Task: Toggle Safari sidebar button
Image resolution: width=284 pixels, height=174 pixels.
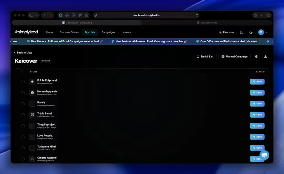Action: tap(31, 15)
